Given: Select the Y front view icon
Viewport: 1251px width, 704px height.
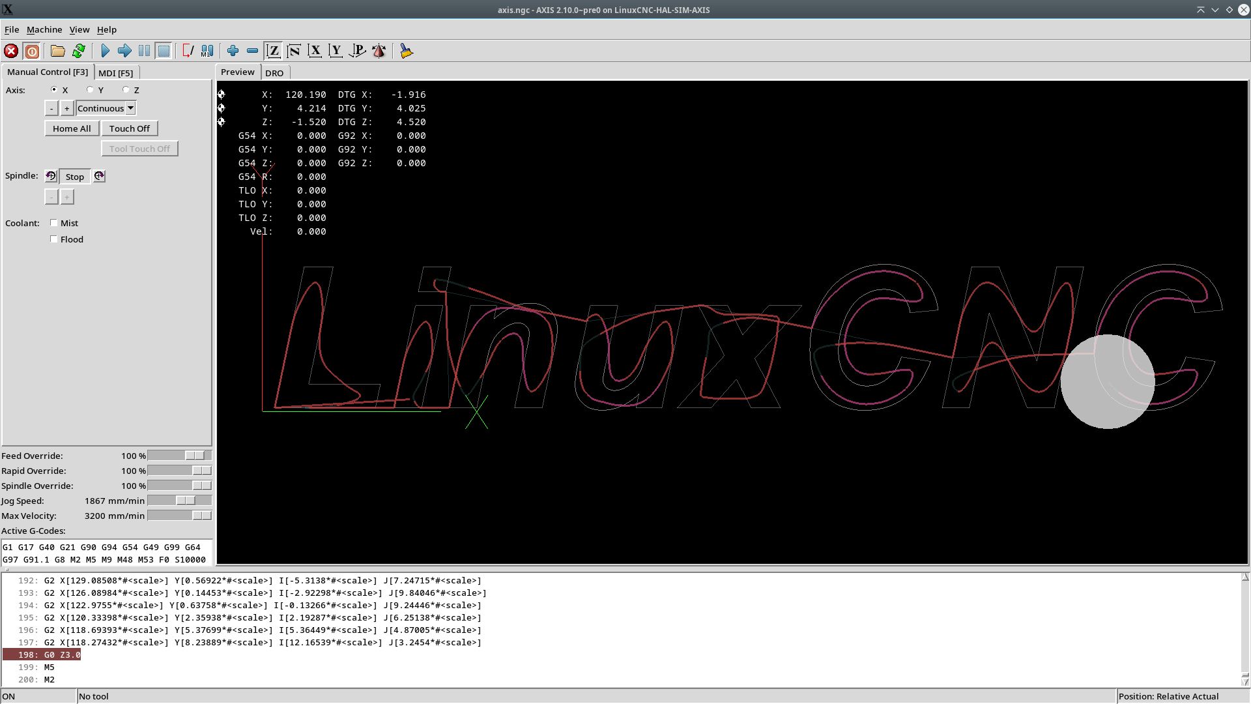Looking at the screenshot, I should pyautogui.click(x=336, y=51).
